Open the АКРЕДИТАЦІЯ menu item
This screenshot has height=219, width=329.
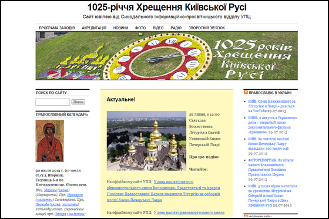pos(94,28)
